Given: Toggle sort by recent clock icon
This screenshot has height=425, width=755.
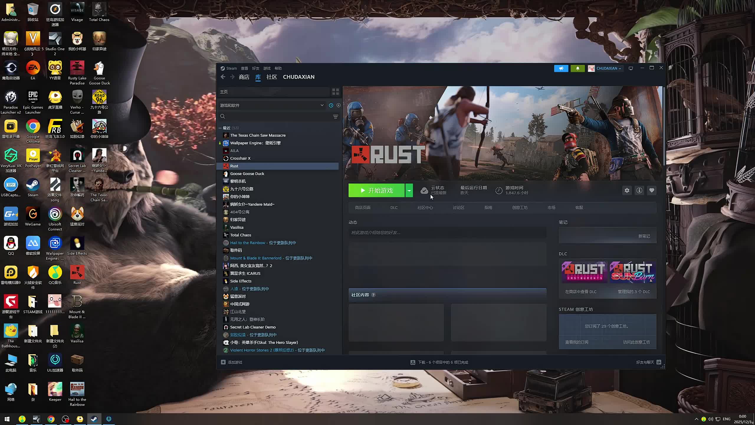Looking at the screenshot, I should [x=331, y=105].
